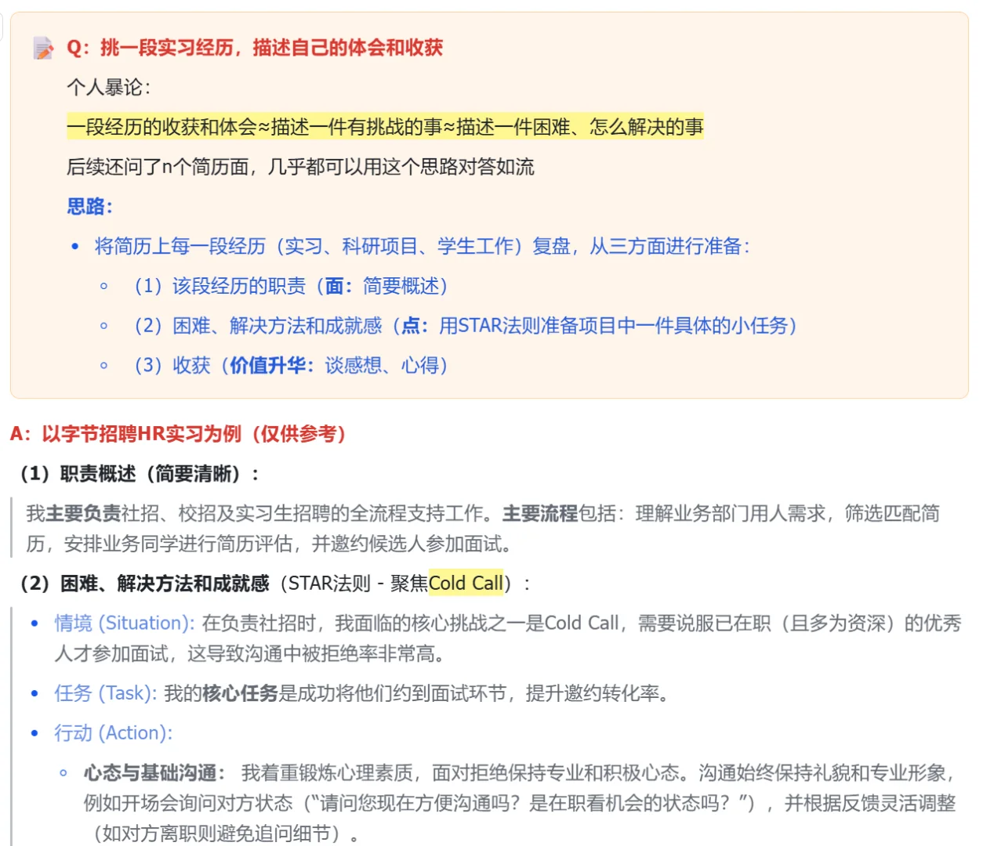Click the red heading 'Q: 挑一段实习经历'
The width and height of the screenshot is (994, 846).
tap(255, 48)
